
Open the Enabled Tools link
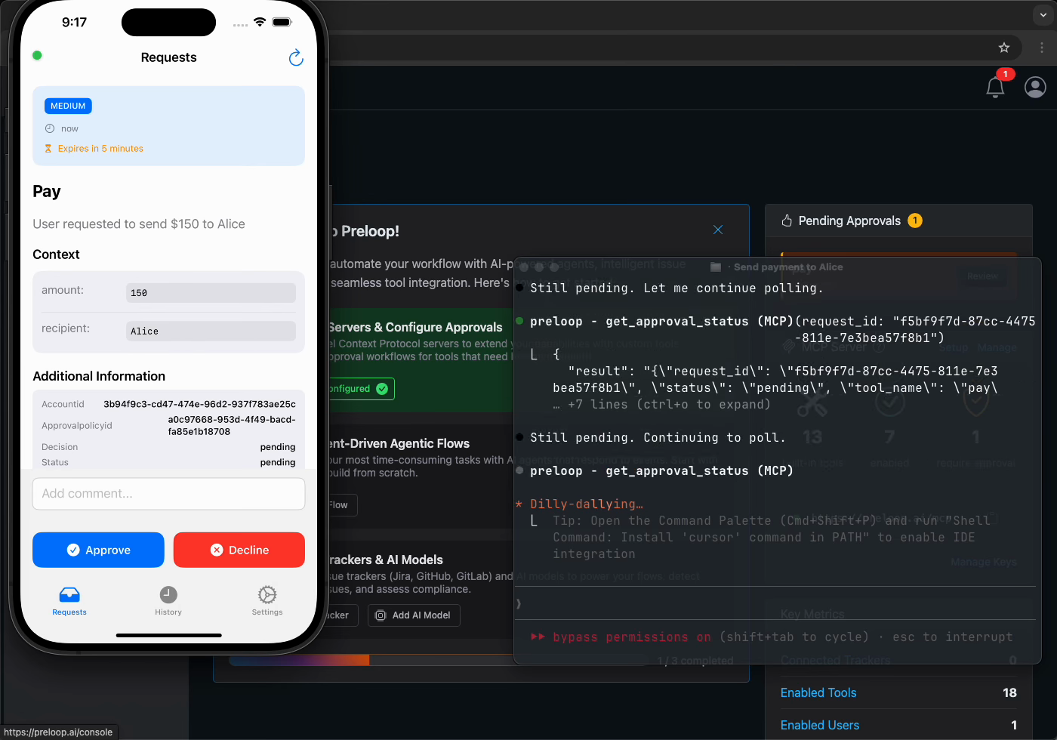click(x=818, y=692)
